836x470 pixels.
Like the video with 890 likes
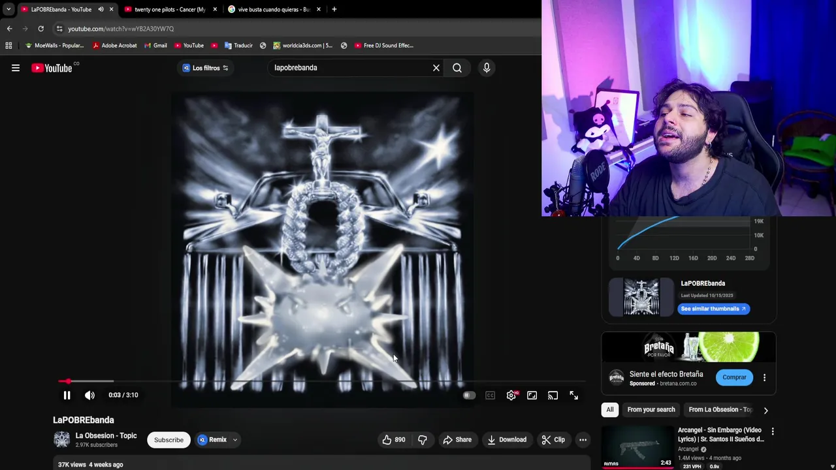pos(393,440)
